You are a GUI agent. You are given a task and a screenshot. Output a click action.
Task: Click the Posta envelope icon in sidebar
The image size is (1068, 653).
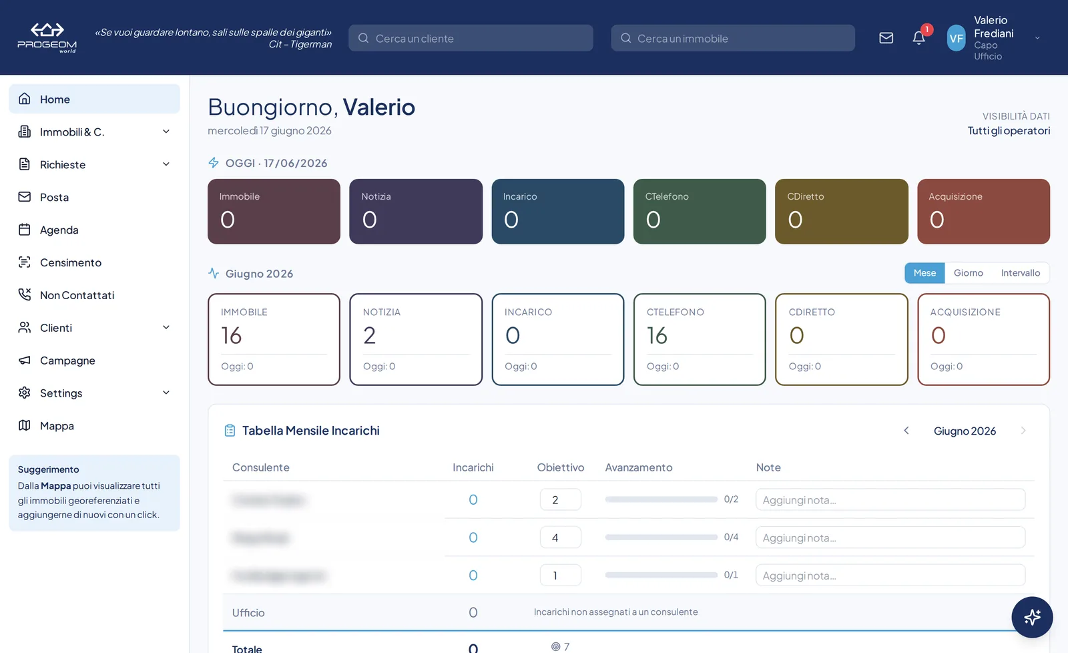[25, 197]
